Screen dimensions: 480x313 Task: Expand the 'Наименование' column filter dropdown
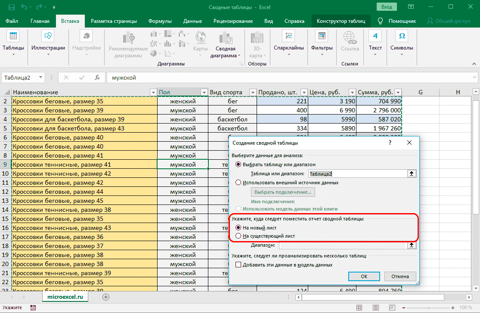point(153,92)
